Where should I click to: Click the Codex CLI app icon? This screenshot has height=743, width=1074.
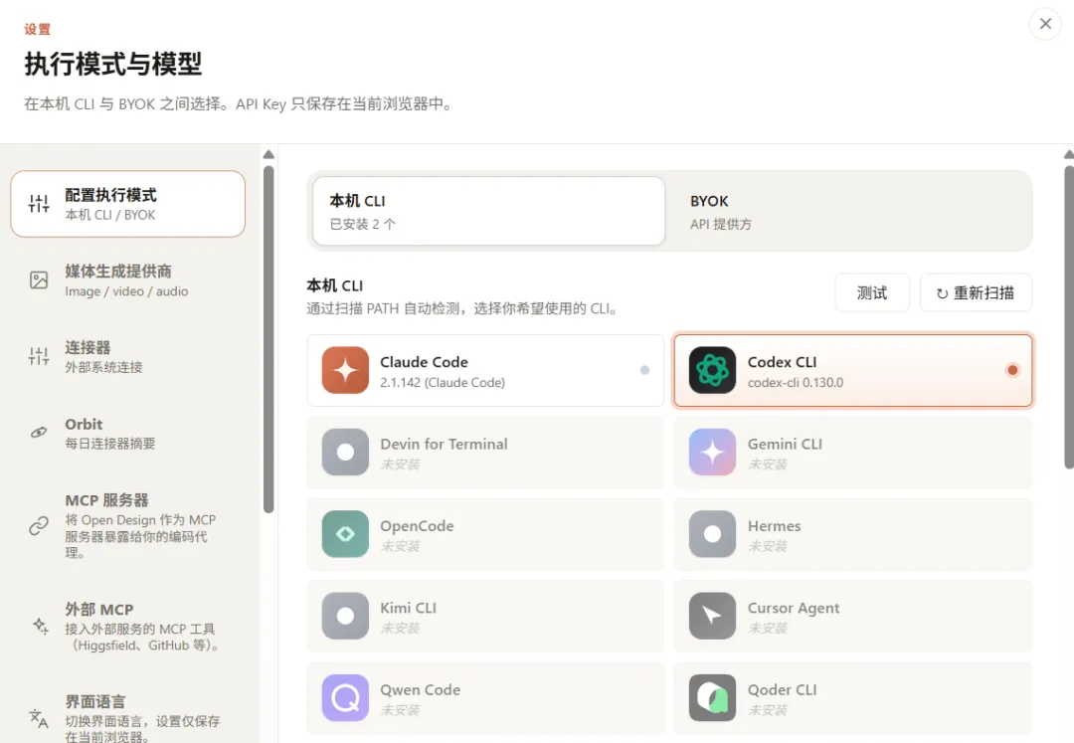pyautogui.click(x=712, y=370)
